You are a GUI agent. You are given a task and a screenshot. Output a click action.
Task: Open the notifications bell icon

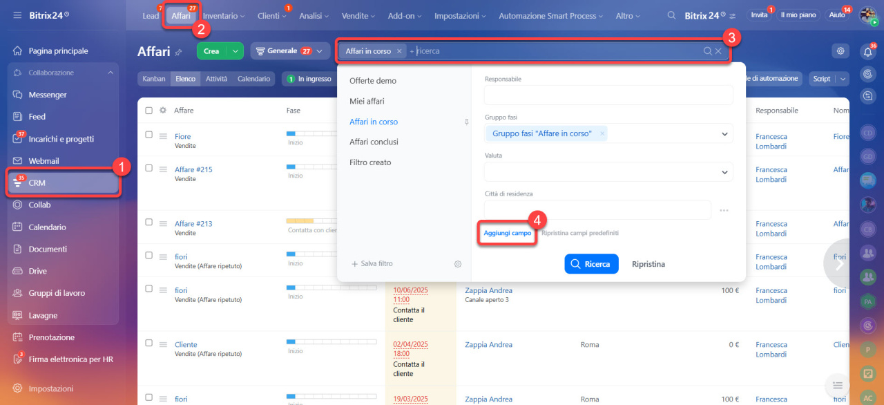(867, 51)
